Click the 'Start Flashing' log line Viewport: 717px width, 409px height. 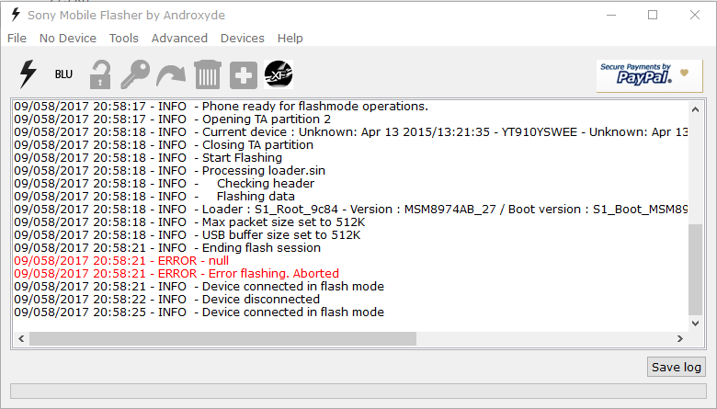(x=148, y=157)
